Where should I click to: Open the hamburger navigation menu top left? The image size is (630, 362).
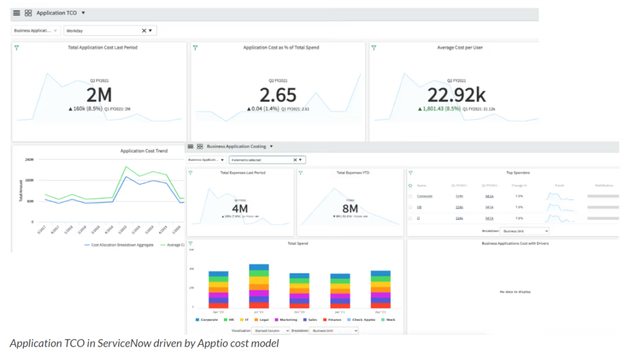16,12
